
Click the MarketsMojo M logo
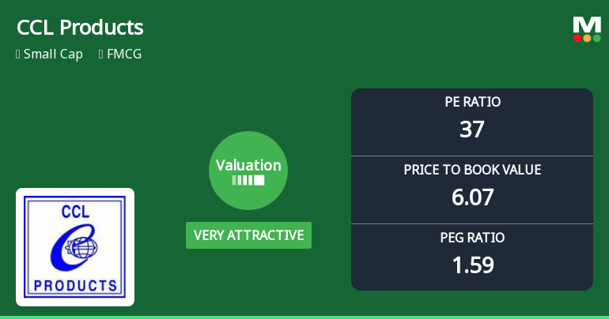click(587, 24)
